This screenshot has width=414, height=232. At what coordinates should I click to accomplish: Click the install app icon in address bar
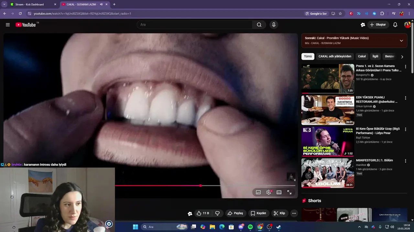click(333, 14)
